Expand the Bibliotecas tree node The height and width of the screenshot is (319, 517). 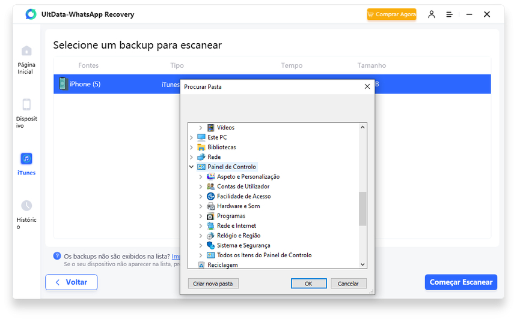coord(191,147)
